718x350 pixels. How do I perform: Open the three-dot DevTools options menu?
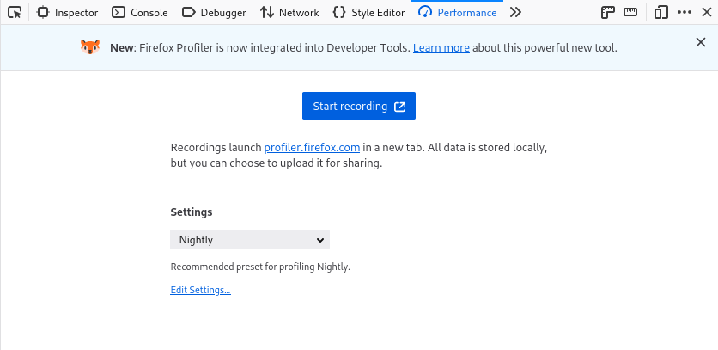pyautogui.click(x=684, y=13)
